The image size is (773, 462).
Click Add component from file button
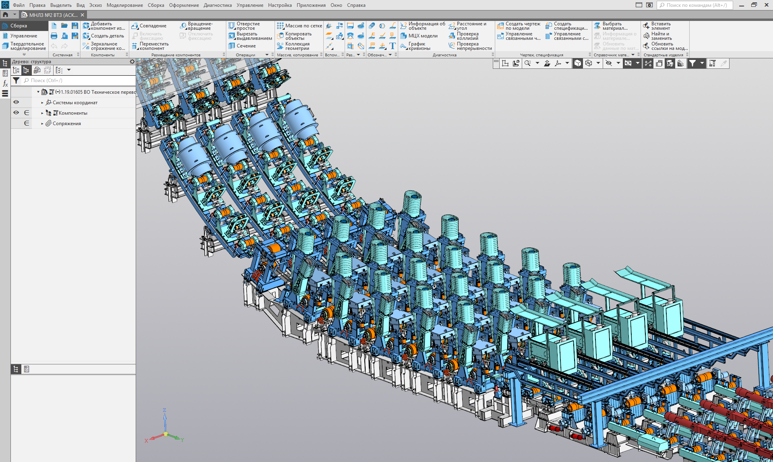click(x=103, y=26)
